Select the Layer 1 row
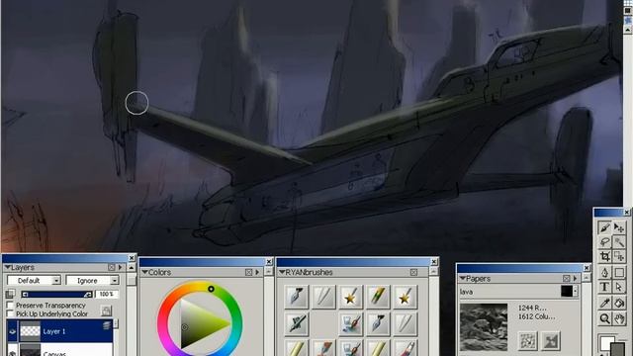Image resolution: width=633 pixels, height=356 pixels. [59, 331]
